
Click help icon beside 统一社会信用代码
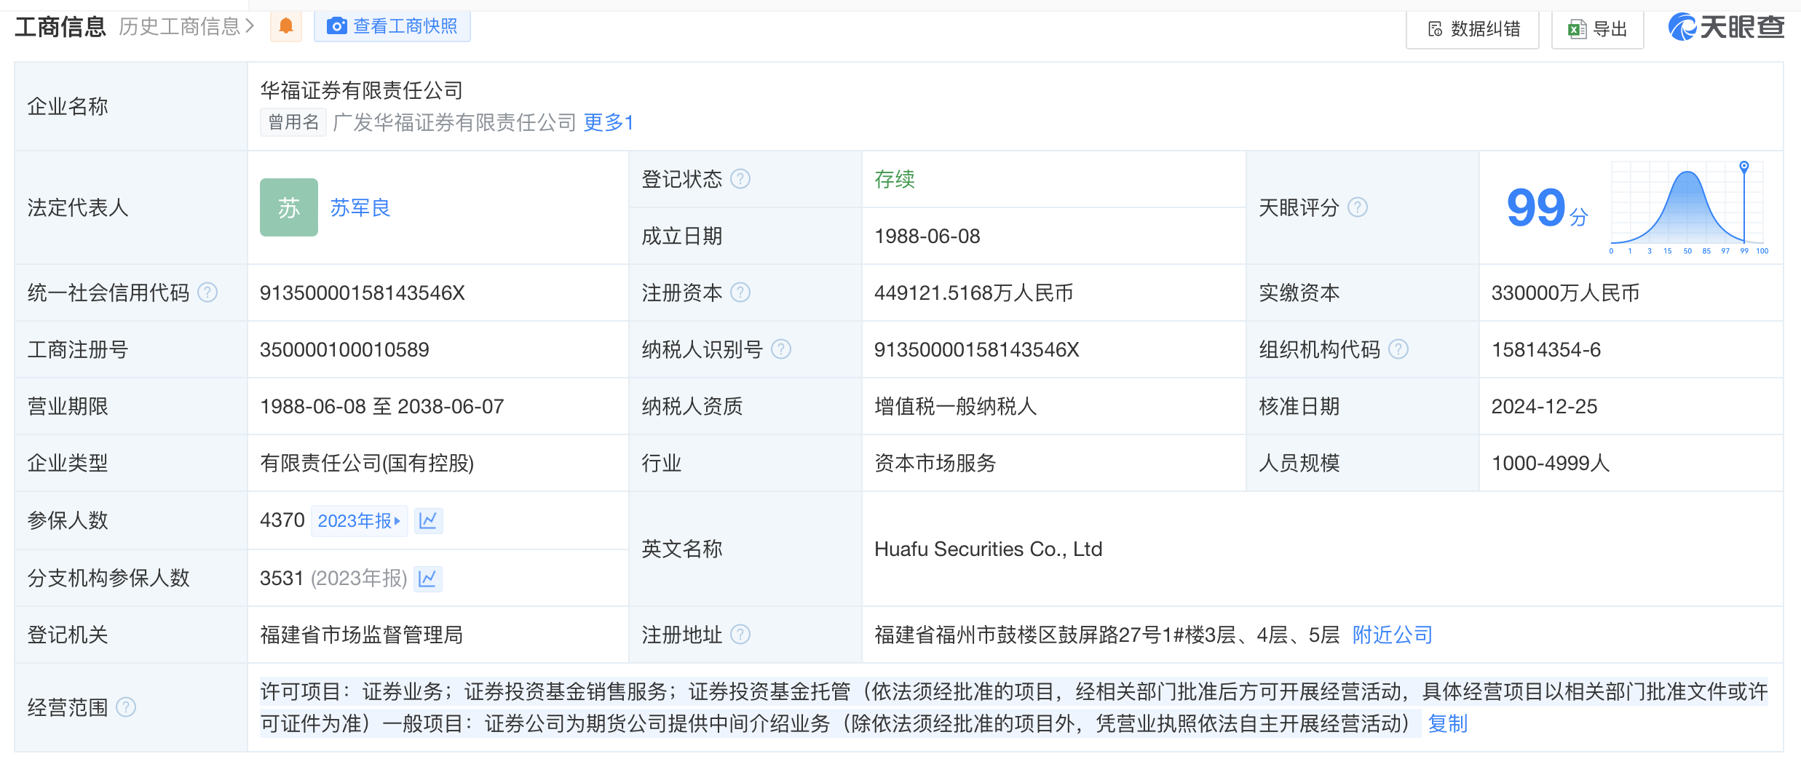tap(207, 293)
